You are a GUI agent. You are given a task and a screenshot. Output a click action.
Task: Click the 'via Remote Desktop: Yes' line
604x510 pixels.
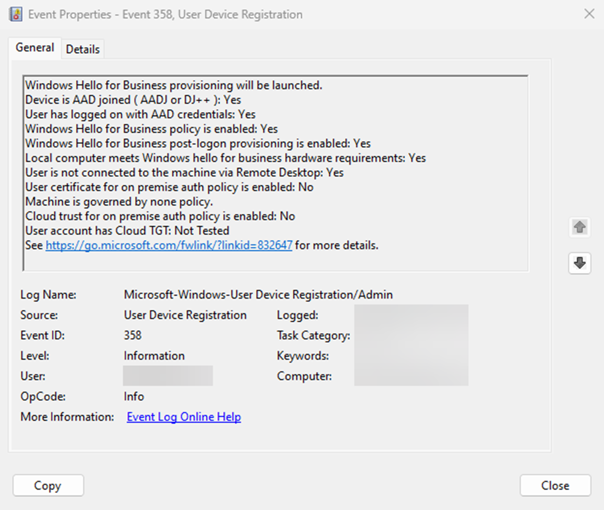[184, 173]
